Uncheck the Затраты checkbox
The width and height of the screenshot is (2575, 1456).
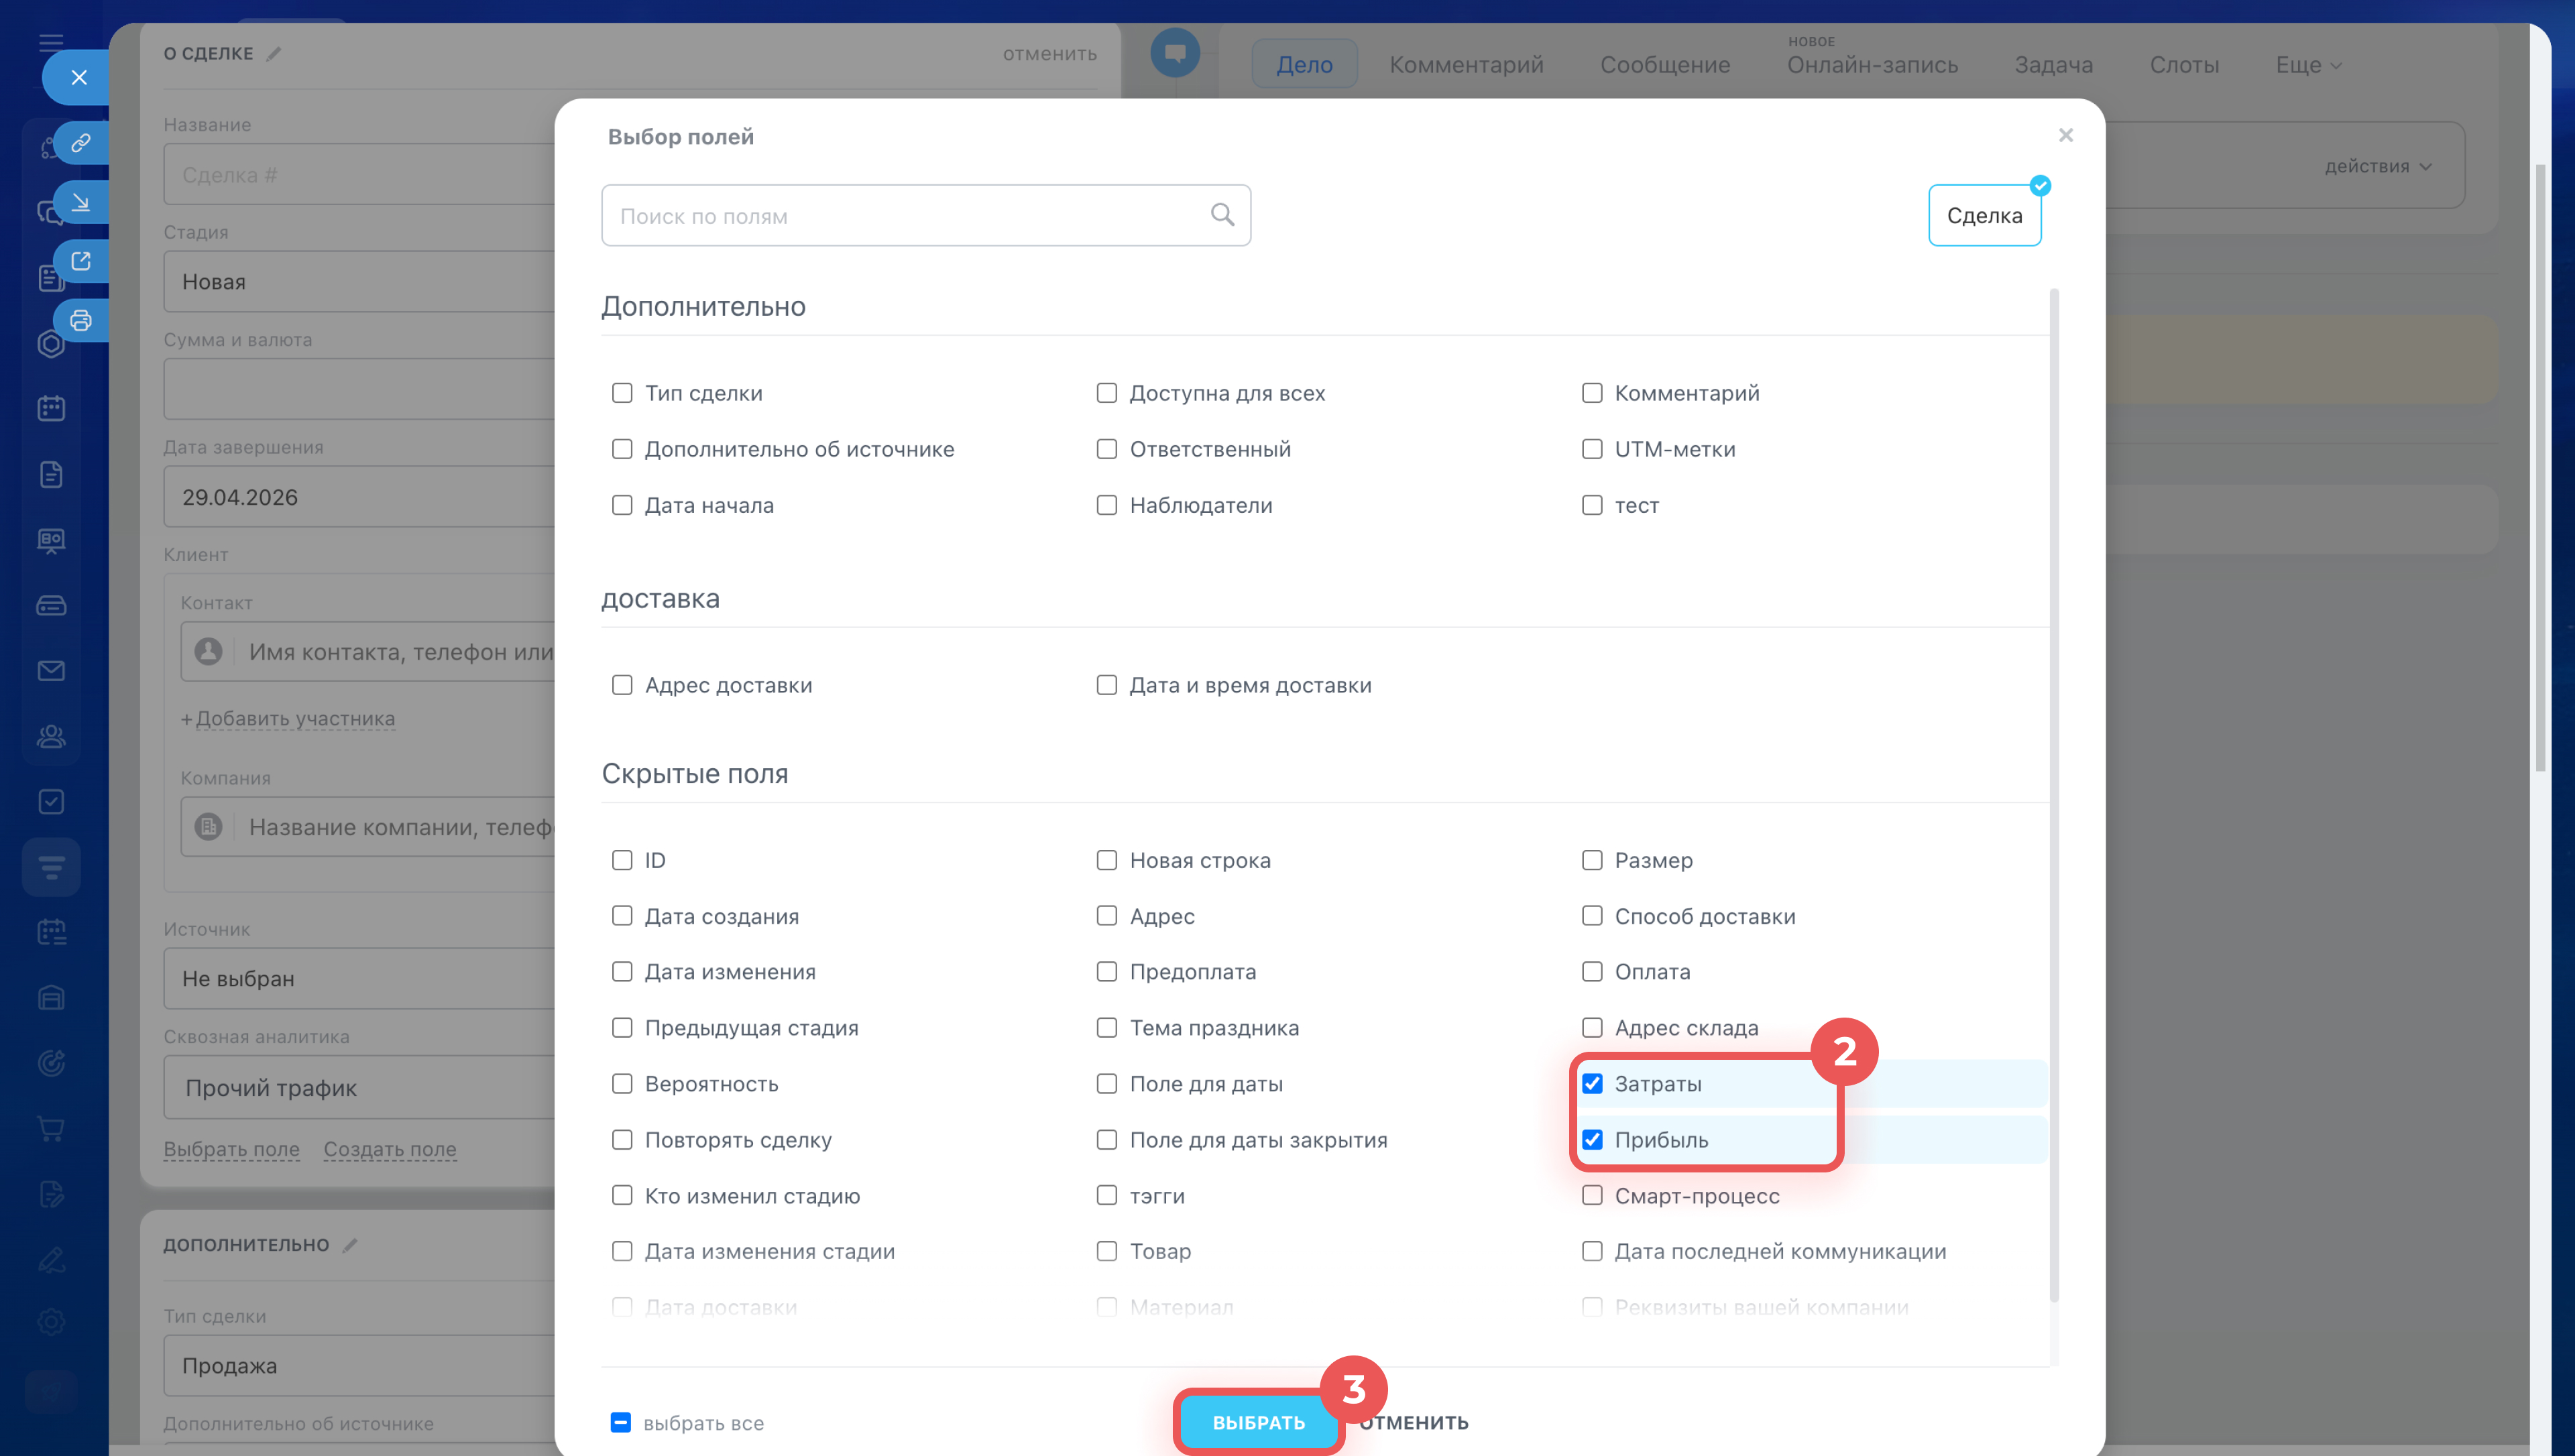1592,1084
